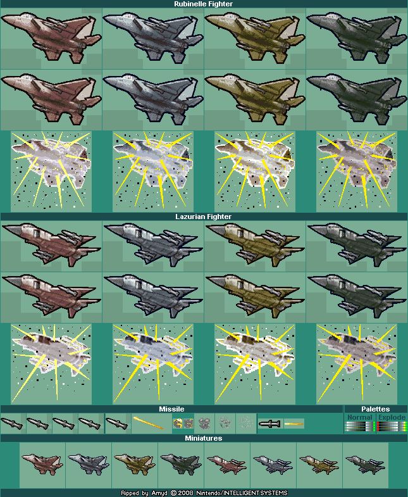Screen dimensions: 408x497
Task: Select the red Lazurian Fighter first-frame sprite
Action: tap(51, 246)
